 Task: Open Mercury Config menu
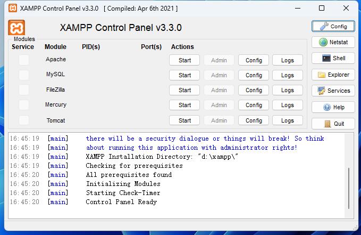[254, 105]
